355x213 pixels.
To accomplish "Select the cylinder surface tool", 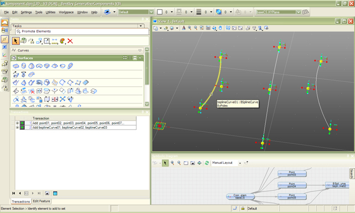I will coord(23,66).
